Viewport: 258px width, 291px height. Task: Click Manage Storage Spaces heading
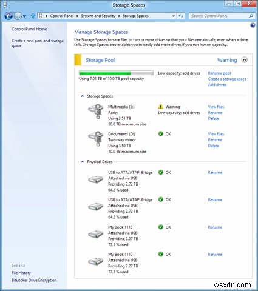(x=101, y=32)
